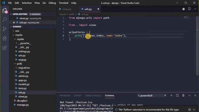Click the source control diamond icon in editor toolbar
199x112 pixels.
tap(183, 9)
